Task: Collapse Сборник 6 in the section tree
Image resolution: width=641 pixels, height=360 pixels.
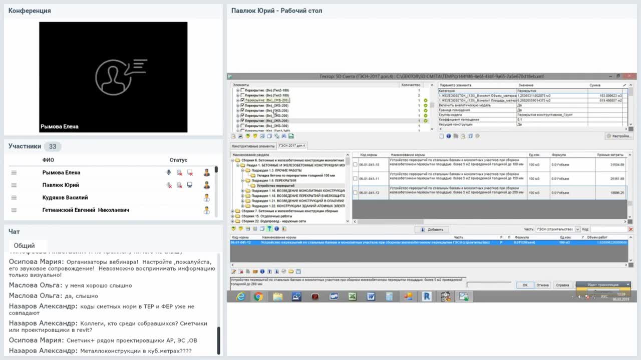Action: tap(233, 160)
